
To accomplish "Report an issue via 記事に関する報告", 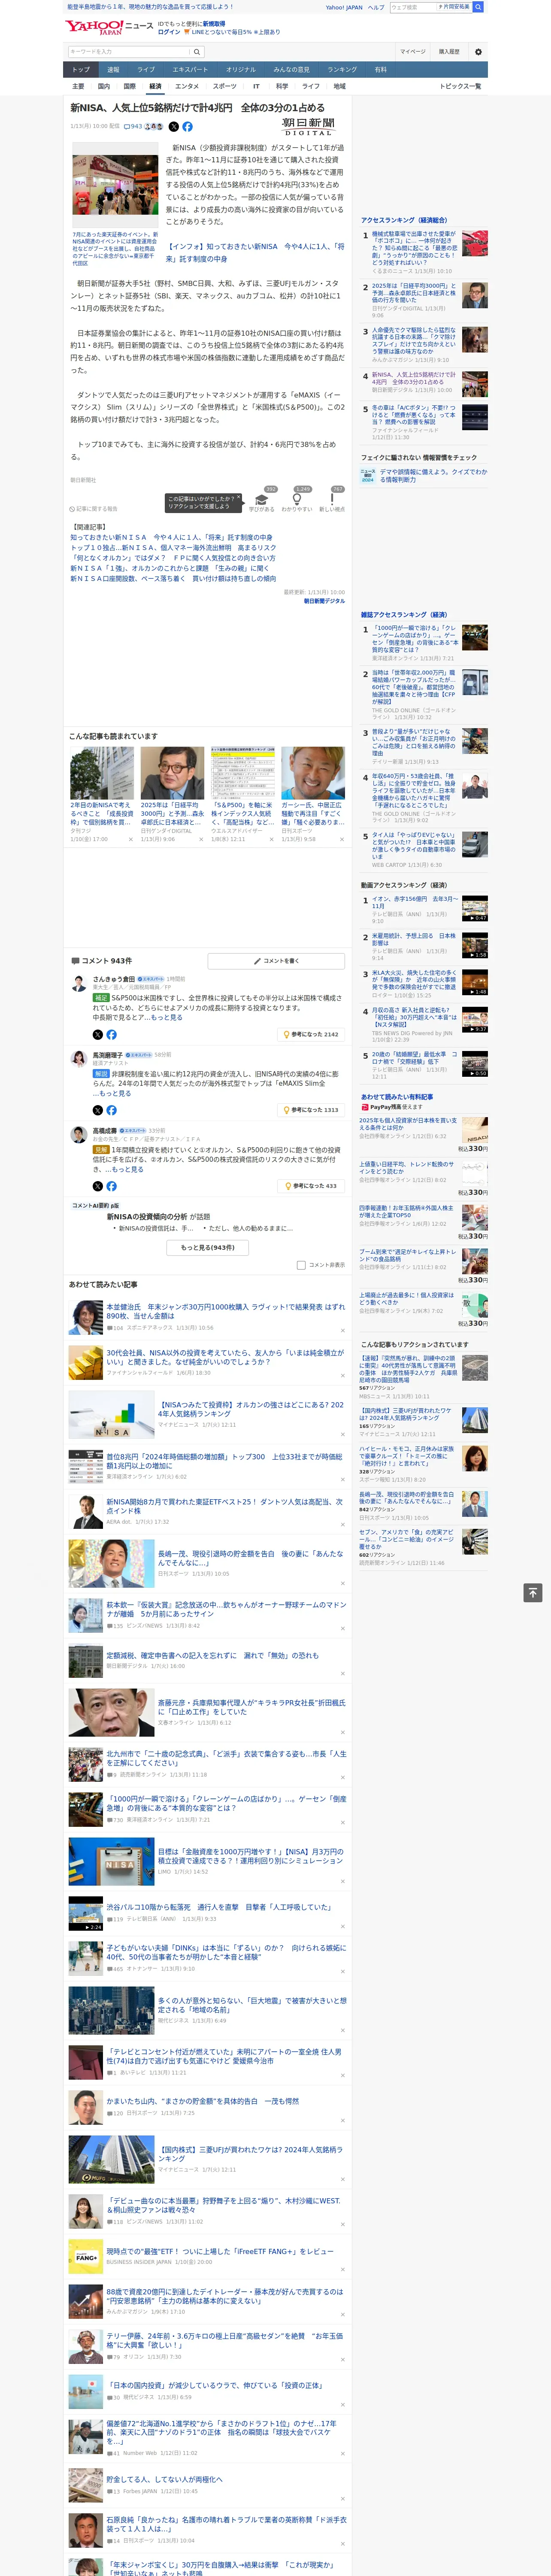I will [93, 509].
